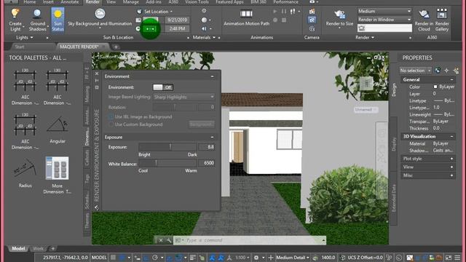This screenshot has height=262, width=466.
Task: Toggle the Environment On/Off switch
Action: click(x=163, y=87)
